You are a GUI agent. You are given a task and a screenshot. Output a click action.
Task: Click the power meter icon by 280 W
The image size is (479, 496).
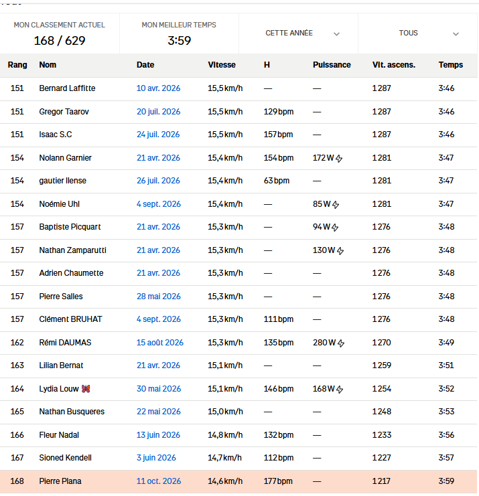341,343
